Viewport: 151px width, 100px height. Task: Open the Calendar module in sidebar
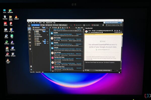point(29,32)
